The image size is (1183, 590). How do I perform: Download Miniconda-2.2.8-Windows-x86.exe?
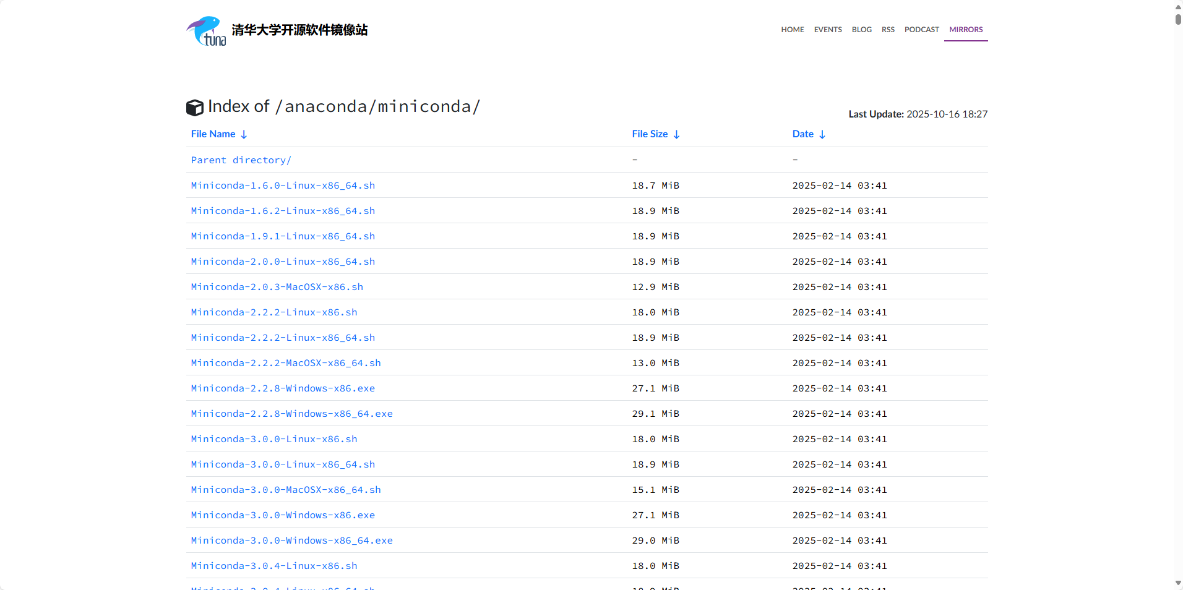tap(282, 388)
